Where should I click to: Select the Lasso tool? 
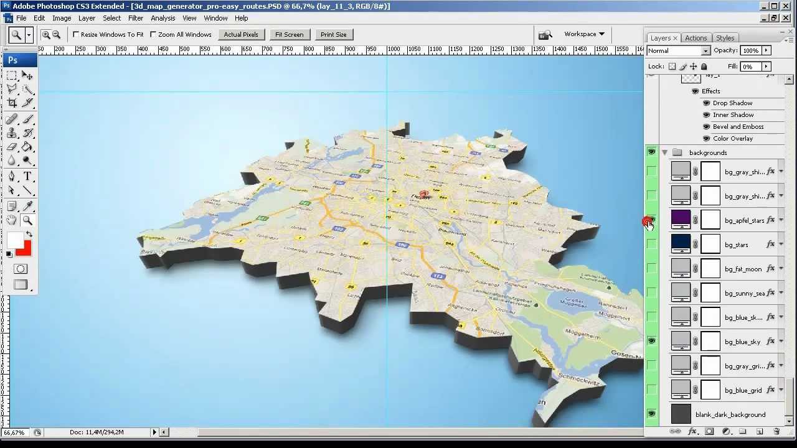(12, 89)
